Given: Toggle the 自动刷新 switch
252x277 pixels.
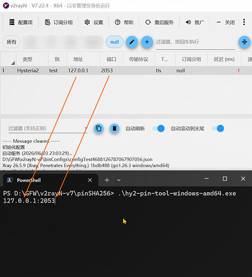Looking at the screenshot, I should tap(159, 129).
